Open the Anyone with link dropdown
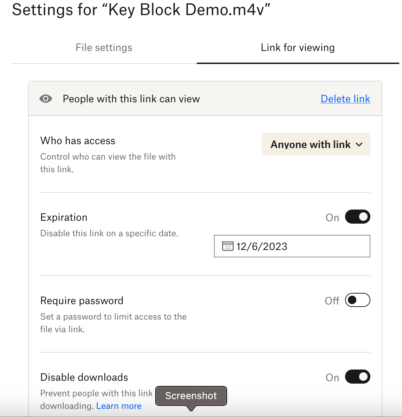The height and width of the screenshot is (417, 402). [316, 145]
